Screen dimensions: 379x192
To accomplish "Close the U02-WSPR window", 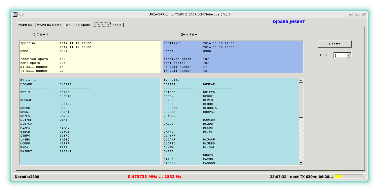I will click(x=364, y=14).
